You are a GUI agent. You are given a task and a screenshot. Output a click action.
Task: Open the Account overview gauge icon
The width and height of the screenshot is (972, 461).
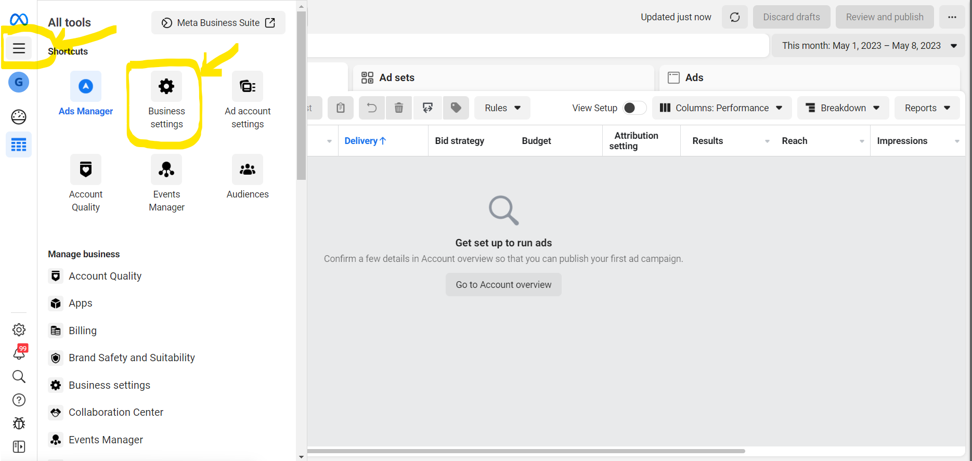click(19, 117)
